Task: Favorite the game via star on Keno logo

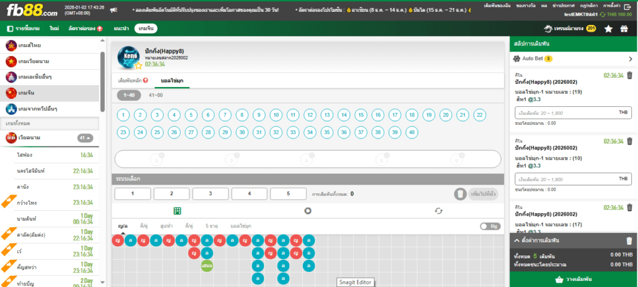Action: 138,65
